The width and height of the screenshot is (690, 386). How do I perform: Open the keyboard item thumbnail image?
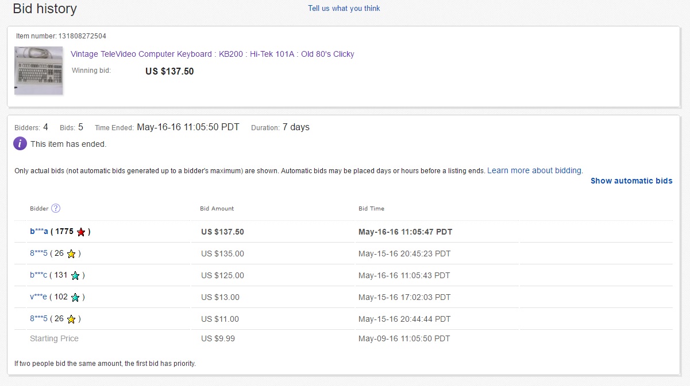[x=38, y=70]
